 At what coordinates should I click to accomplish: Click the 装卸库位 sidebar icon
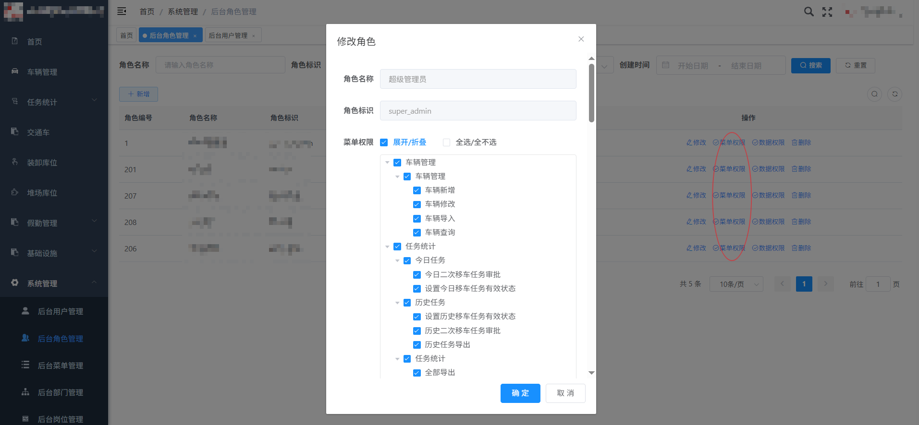(x=15, y=162)
